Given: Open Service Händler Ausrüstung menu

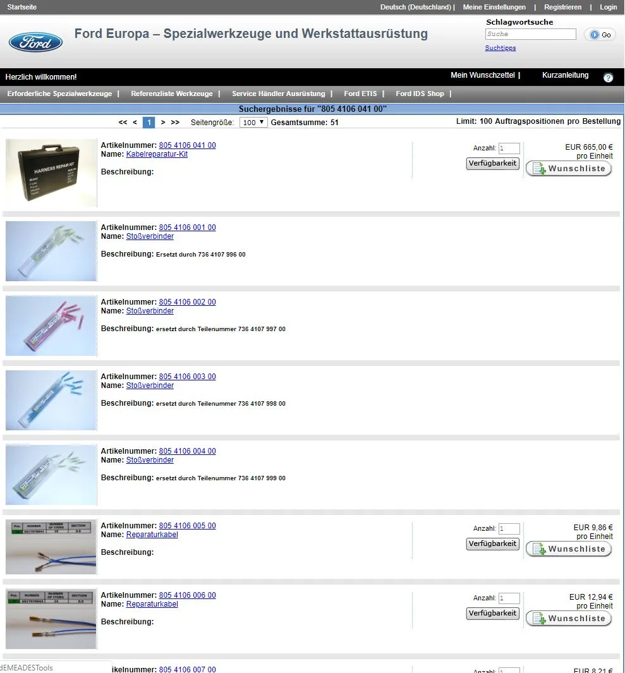Looking at the screenshot, I should 278,94.
